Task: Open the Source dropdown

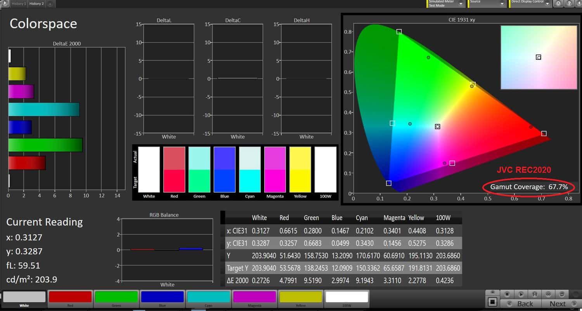Action: 487,3
